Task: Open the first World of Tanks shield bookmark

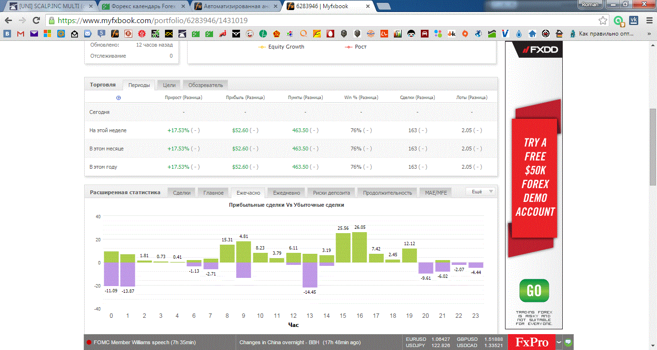Action: tap(343, 34)
